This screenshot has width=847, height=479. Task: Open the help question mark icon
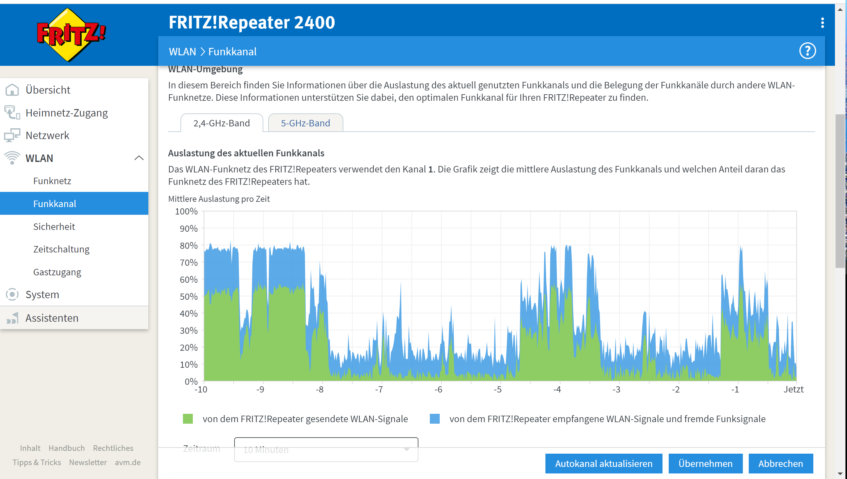807,51
